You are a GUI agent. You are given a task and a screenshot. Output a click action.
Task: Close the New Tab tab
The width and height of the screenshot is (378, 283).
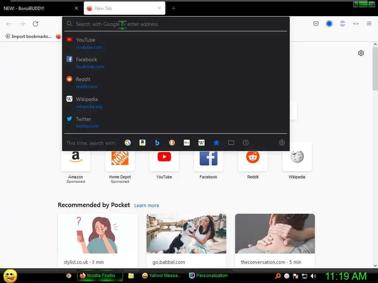click(159, 8)
